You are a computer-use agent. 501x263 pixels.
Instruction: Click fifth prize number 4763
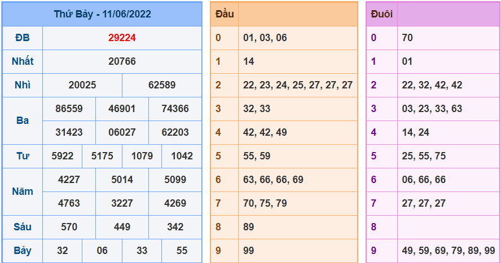[x=69, y=203]
